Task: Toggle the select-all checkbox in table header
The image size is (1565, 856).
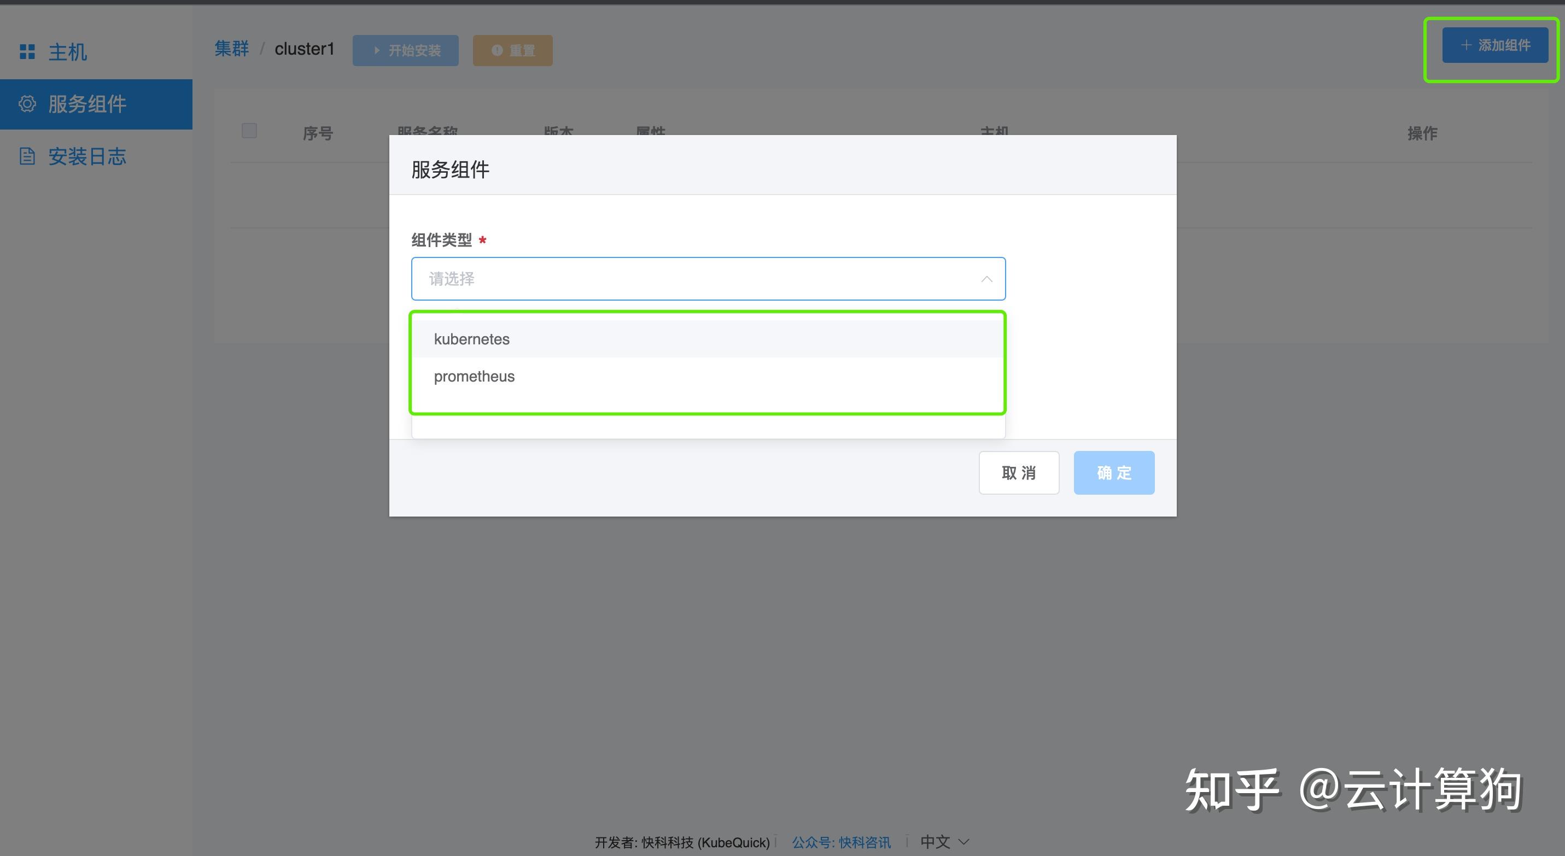Action: (249, 131)
